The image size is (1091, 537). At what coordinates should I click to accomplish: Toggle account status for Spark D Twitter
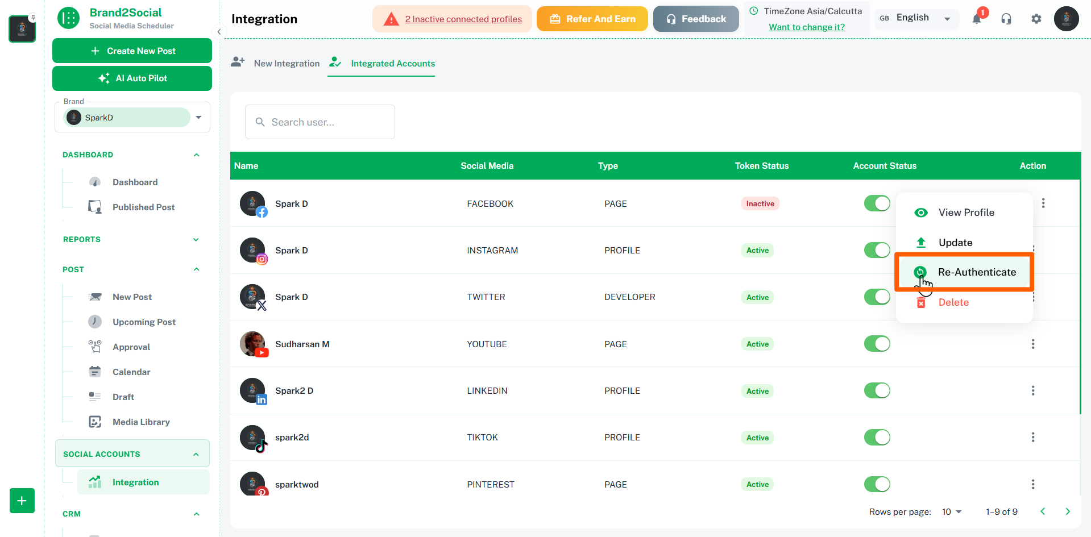pos(877,297)
